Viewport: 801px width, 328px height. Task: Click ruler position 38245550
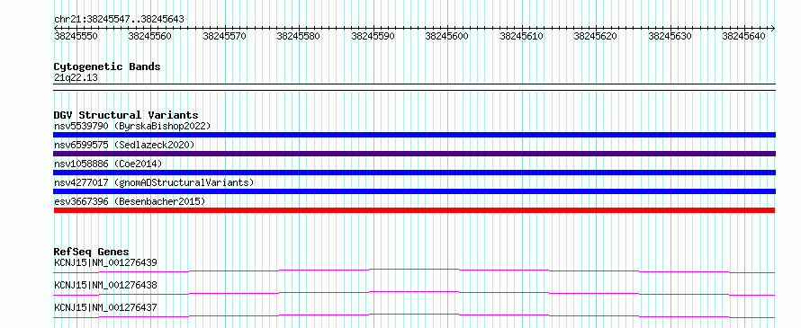tap(76, 36)
